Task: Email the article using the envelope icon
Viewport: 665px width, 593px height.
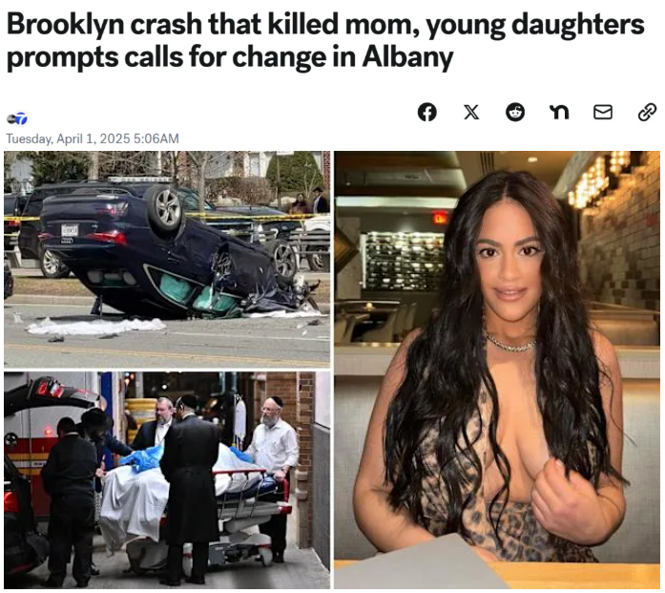Action: tap(603, 113)
